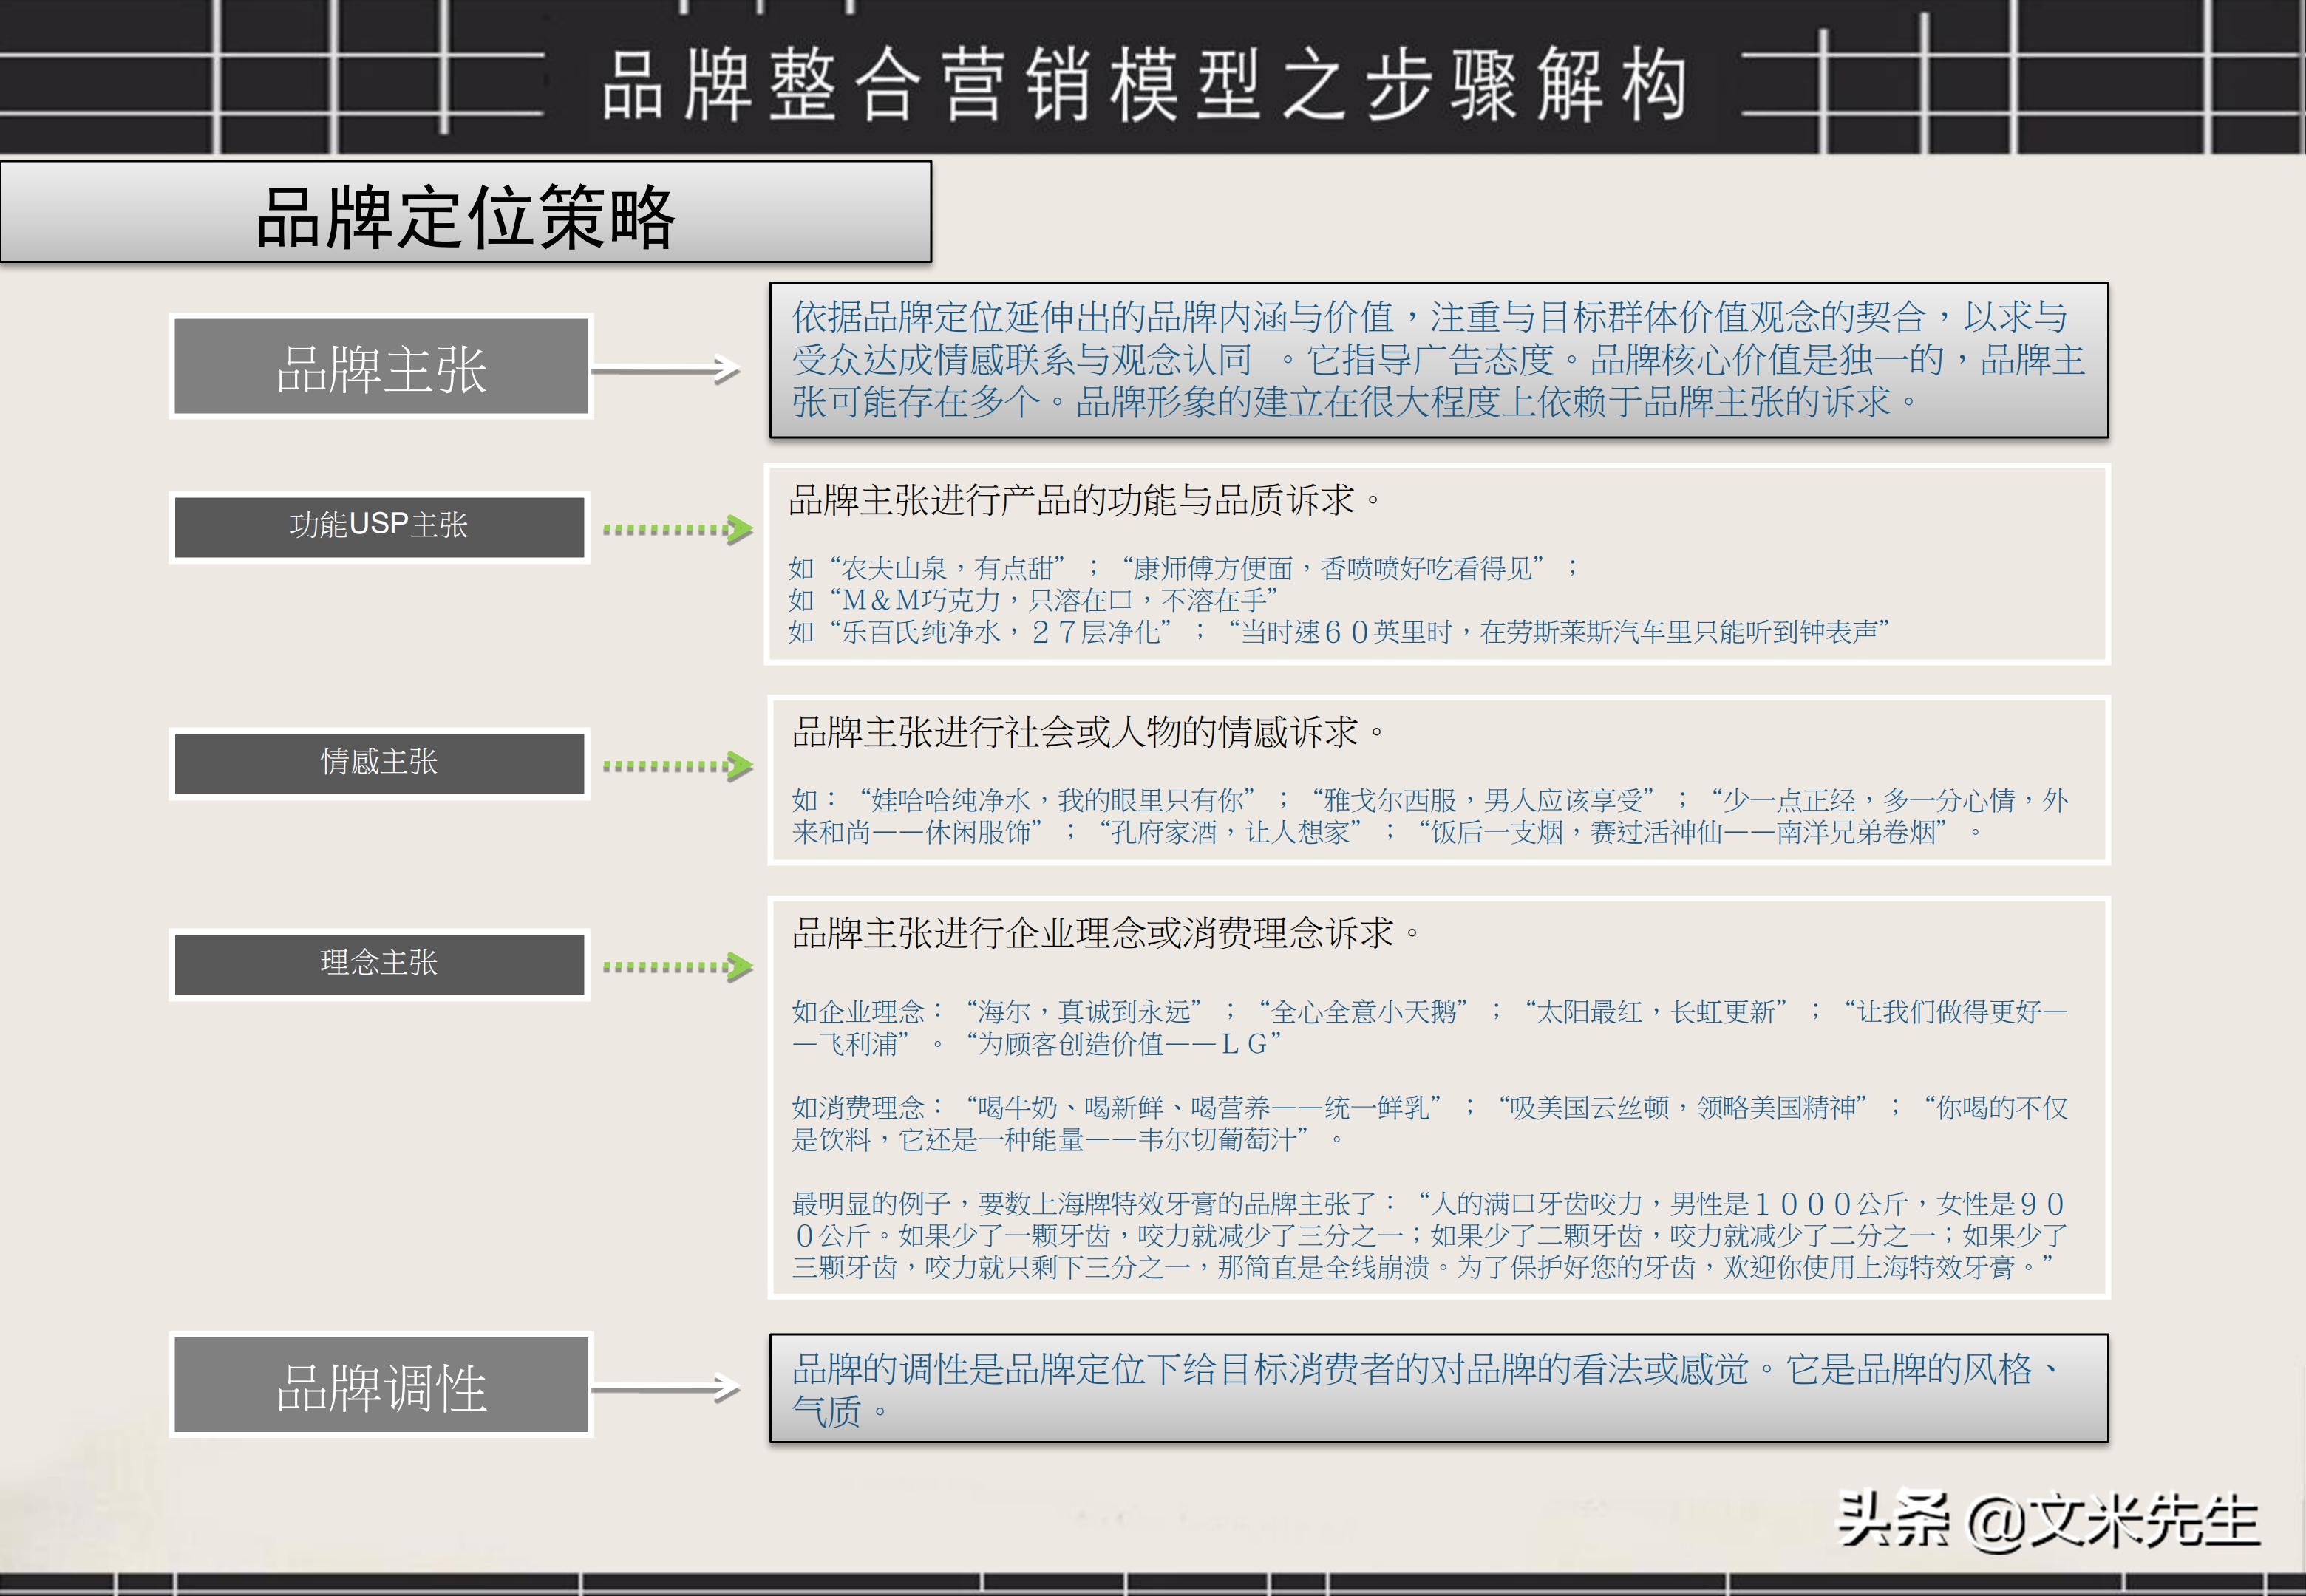The height and width of the screenshot is (1596, 2306).
Task: Select the 功能USP主张 label box
Action: (380, 527)
